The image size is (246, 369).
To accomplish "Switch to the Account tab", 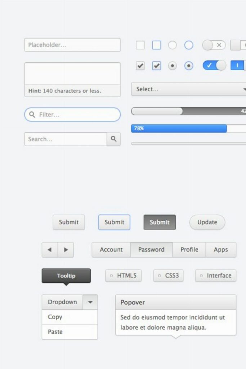I will point(111,250).
